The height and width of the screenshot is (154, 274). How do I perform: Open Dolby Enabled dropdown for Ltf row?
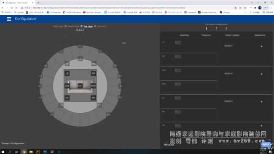pos(228,46)
